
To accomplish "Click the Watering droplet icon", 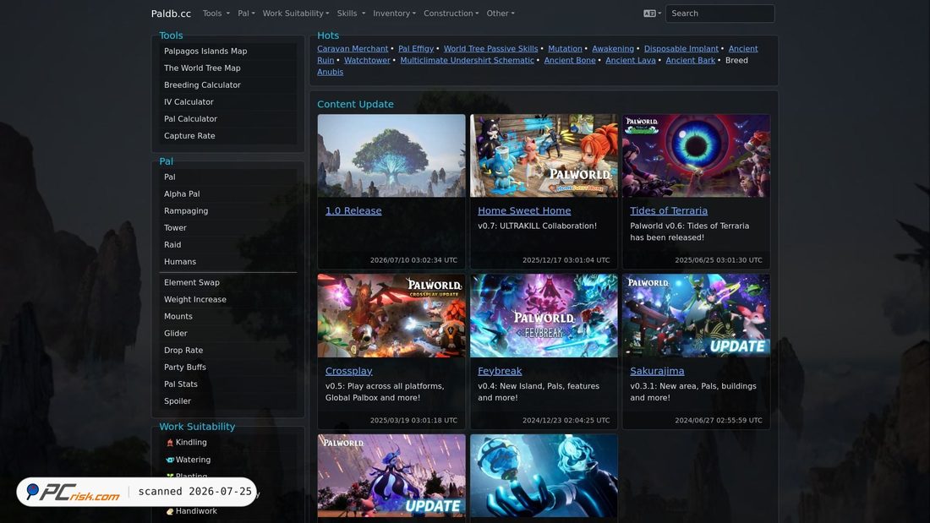I will pos(170,460).
